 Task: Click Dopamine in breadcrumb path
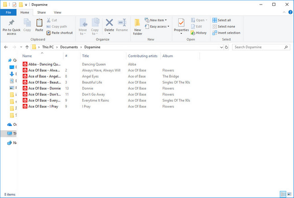[x=92, y=47]
